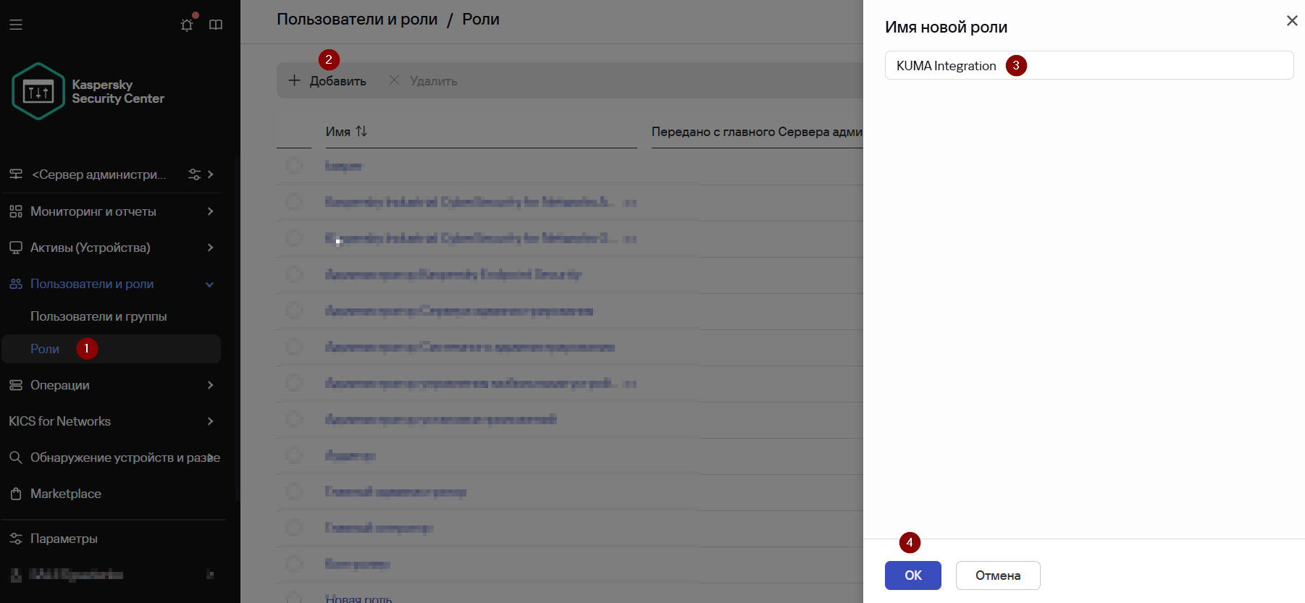Sort roles by the Имя column arrows
The image size is (1305, 603).
pyautogui.click(x=361, y=131)
